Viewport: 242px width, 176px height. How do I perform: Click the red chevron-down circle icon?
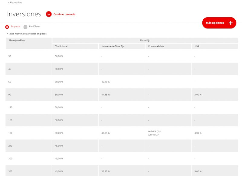click(49, 14)
